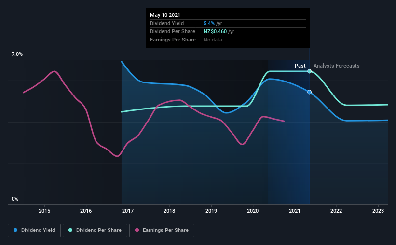Click the 2016 x-axis label
This screenshot has width=396, height=245.
(86, 211)
